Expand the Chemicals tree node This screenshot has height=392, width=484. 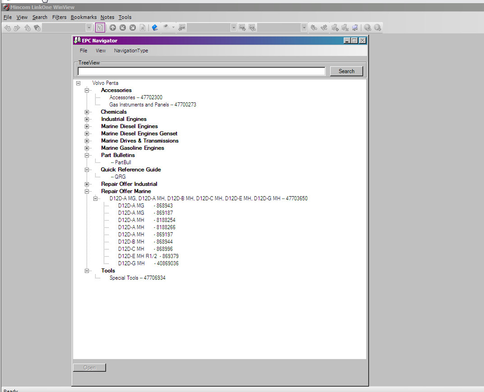(x=87, y=112)
